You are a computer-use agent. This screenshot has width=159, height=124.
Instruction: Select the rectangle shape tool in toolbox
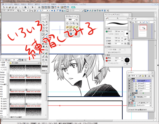[46, 50]
